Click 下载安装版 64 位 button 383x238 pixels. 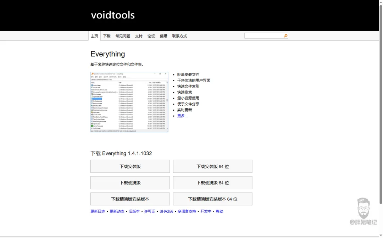[x=213, y=166]
